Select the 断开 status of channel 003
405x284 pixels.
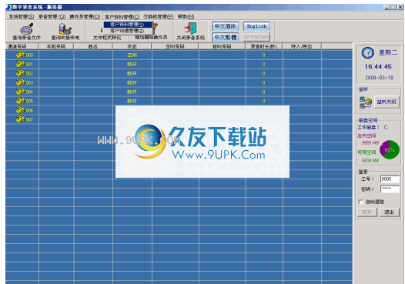tap(132, 82)
